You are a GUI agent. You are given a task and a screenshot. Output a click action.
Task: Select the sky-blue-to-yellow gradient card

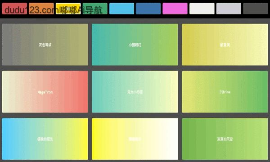click(x=45, y=139)
